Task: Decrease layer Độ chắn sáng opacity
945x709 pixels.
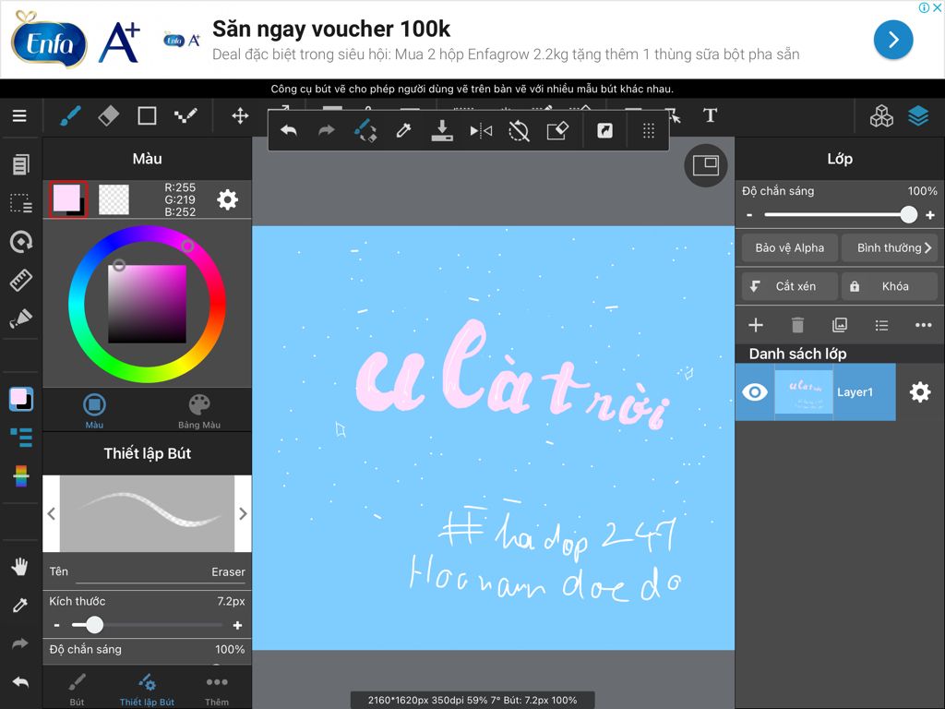Action: point(749,214)
